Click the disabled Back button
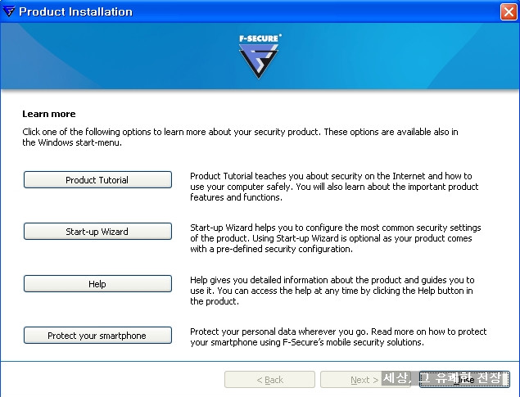This screenshot has height=397, width=520. (x=269, y=380)
